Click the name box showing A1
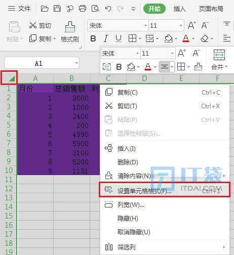The height and width of the screenshot is (255, 234). 42,63
